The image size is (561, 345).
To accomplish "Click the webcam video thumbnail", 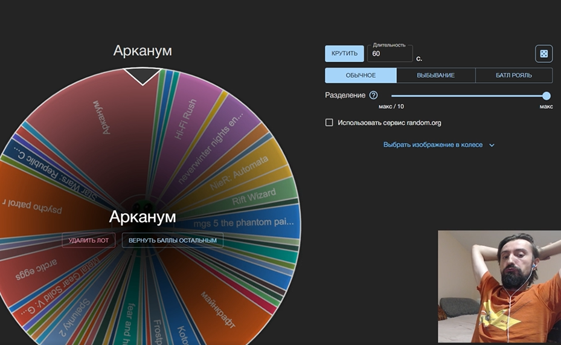I will pos(499,286).
